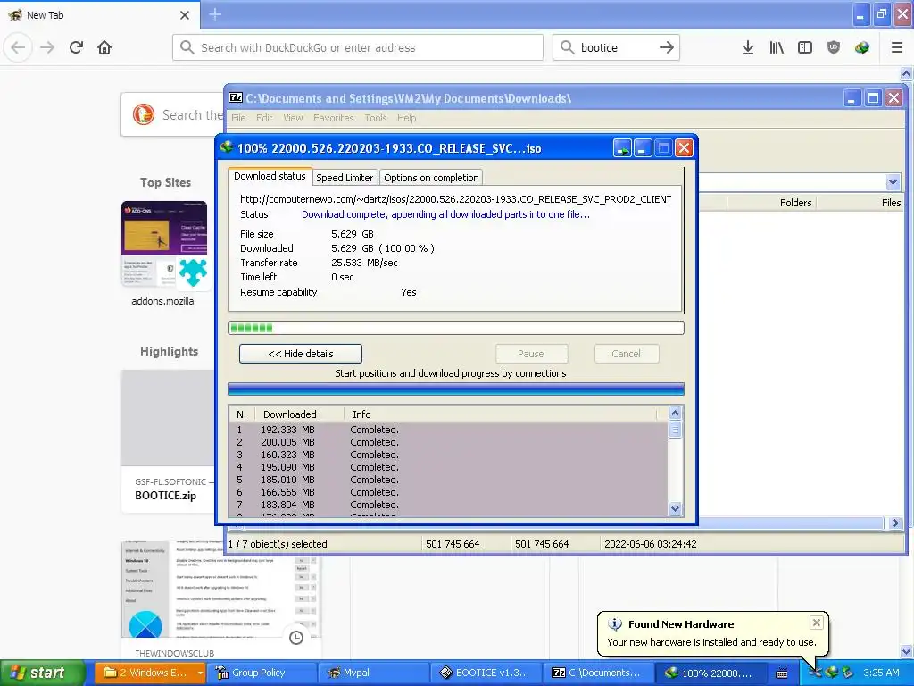Submit the bootice search with arrow

666,48
